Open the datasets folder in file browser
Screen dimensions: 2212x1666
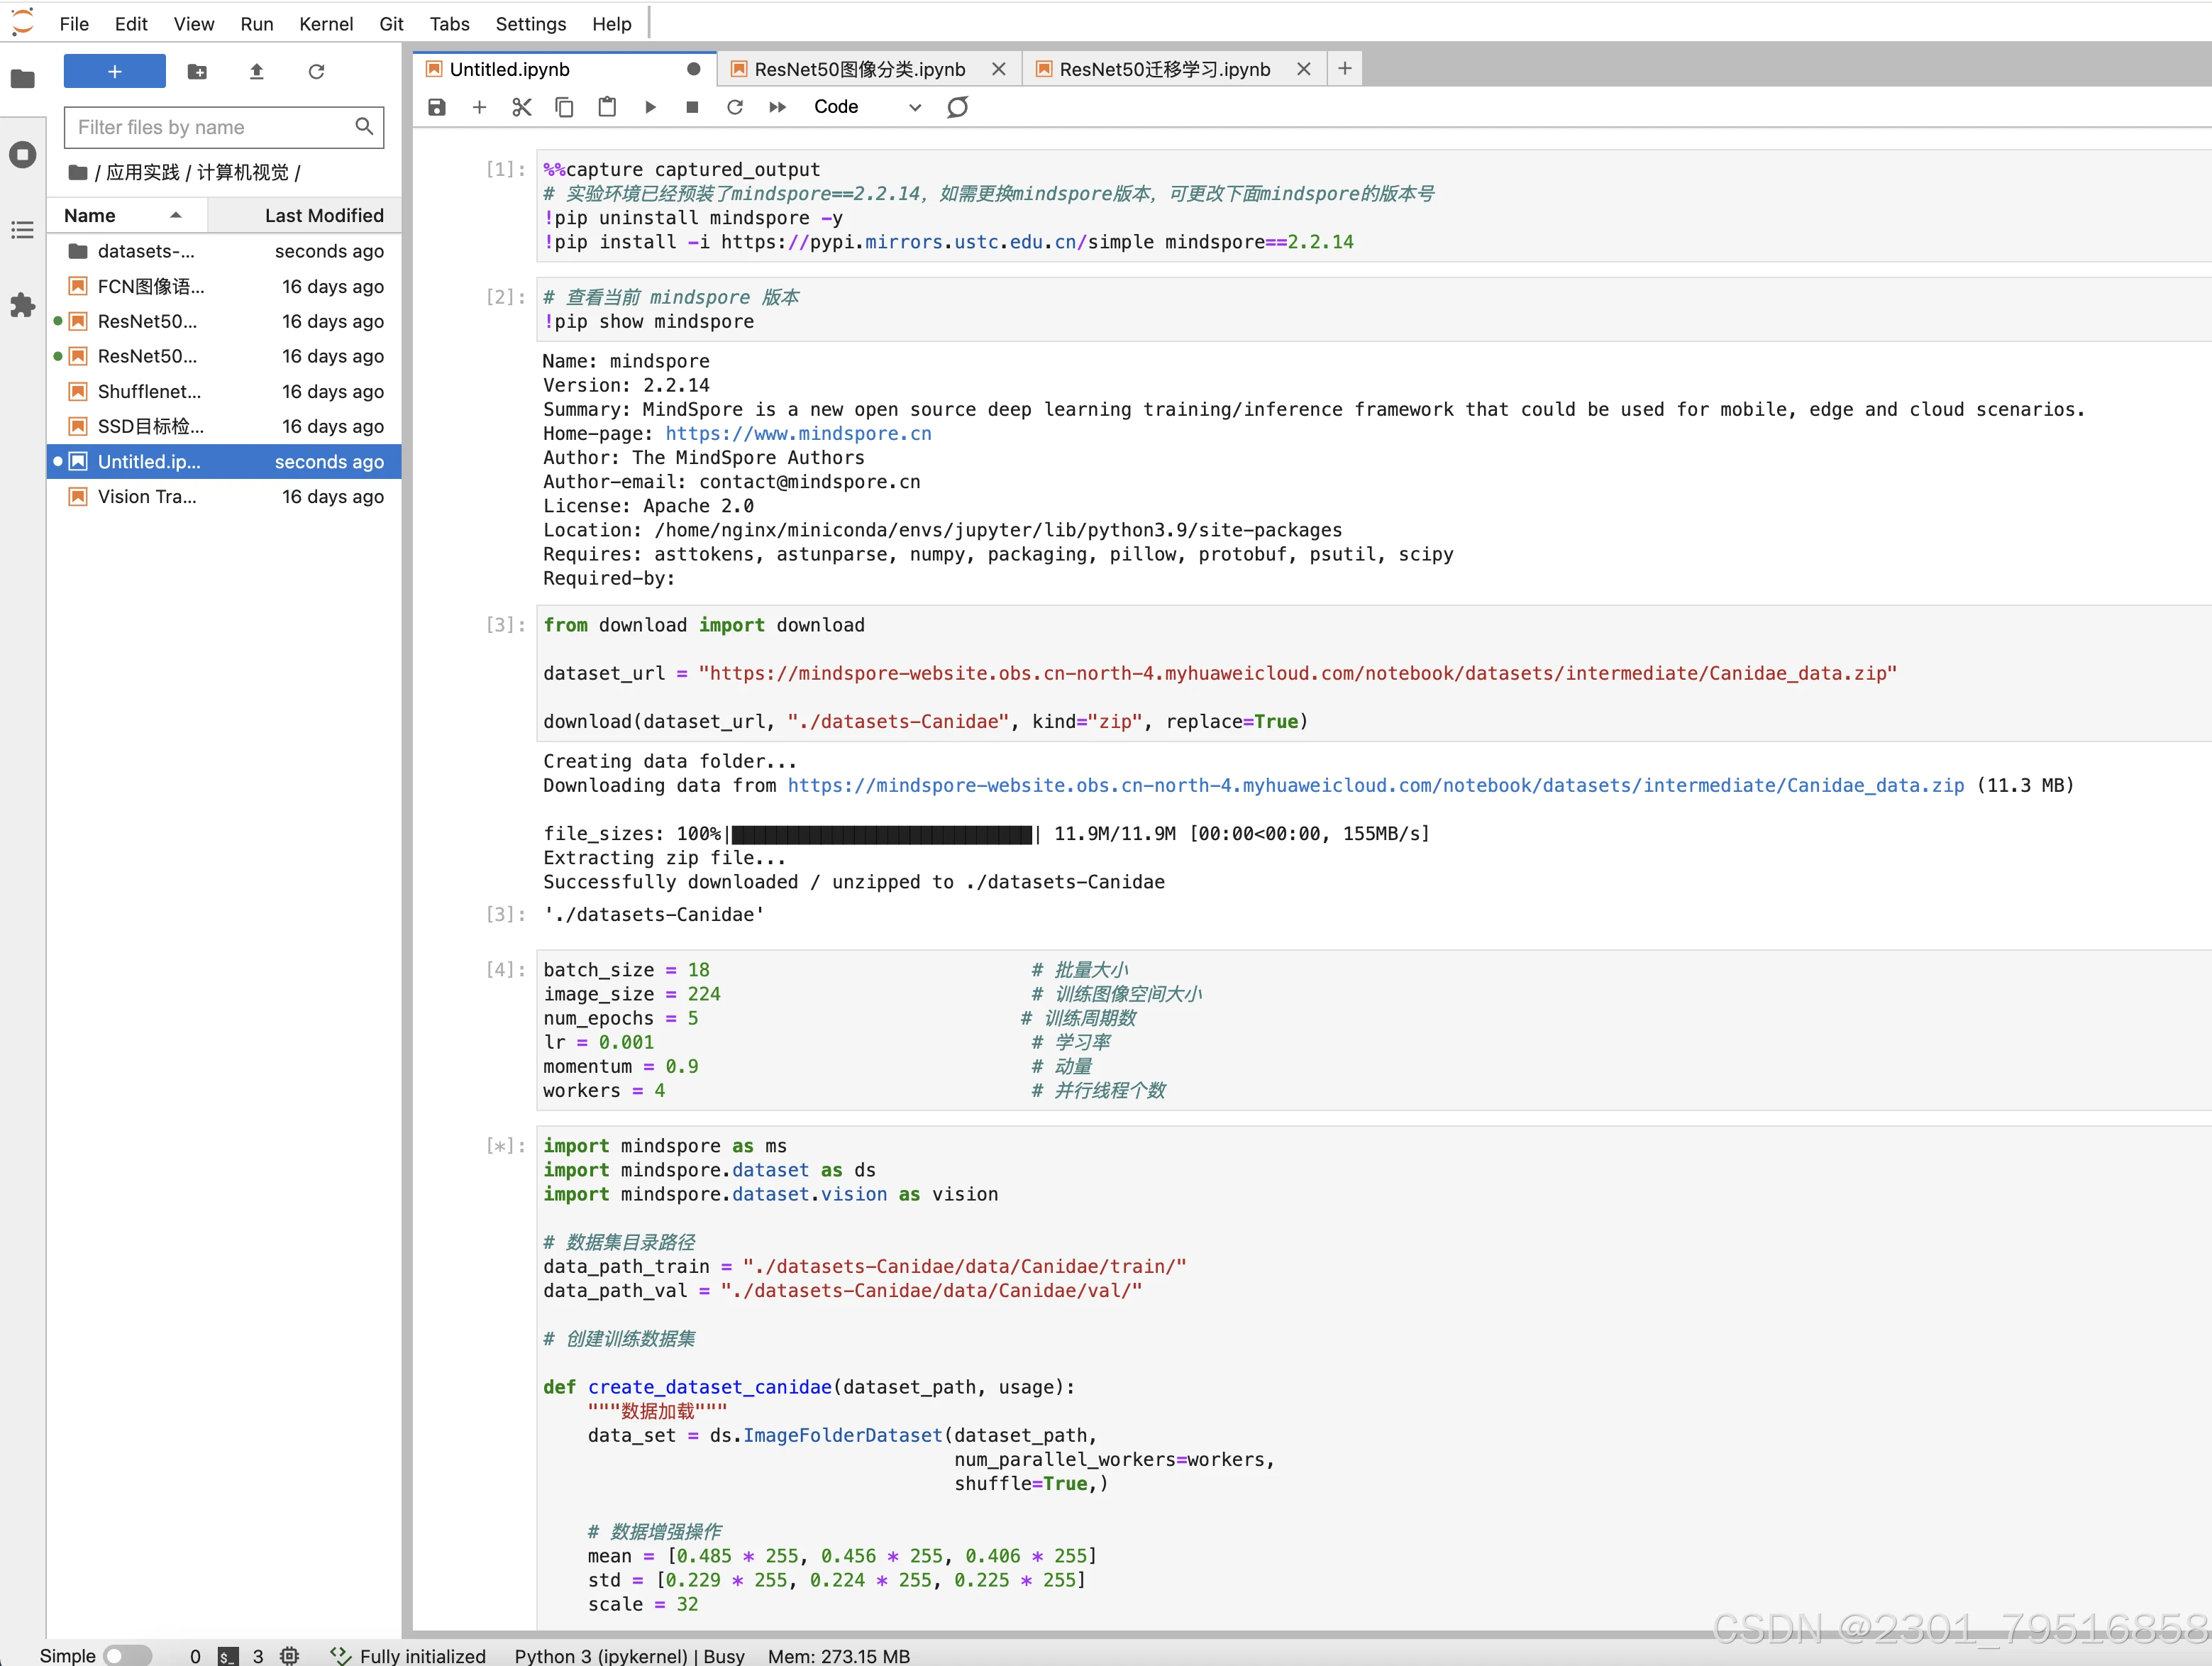pyautogui.click(x=146, y=251)
